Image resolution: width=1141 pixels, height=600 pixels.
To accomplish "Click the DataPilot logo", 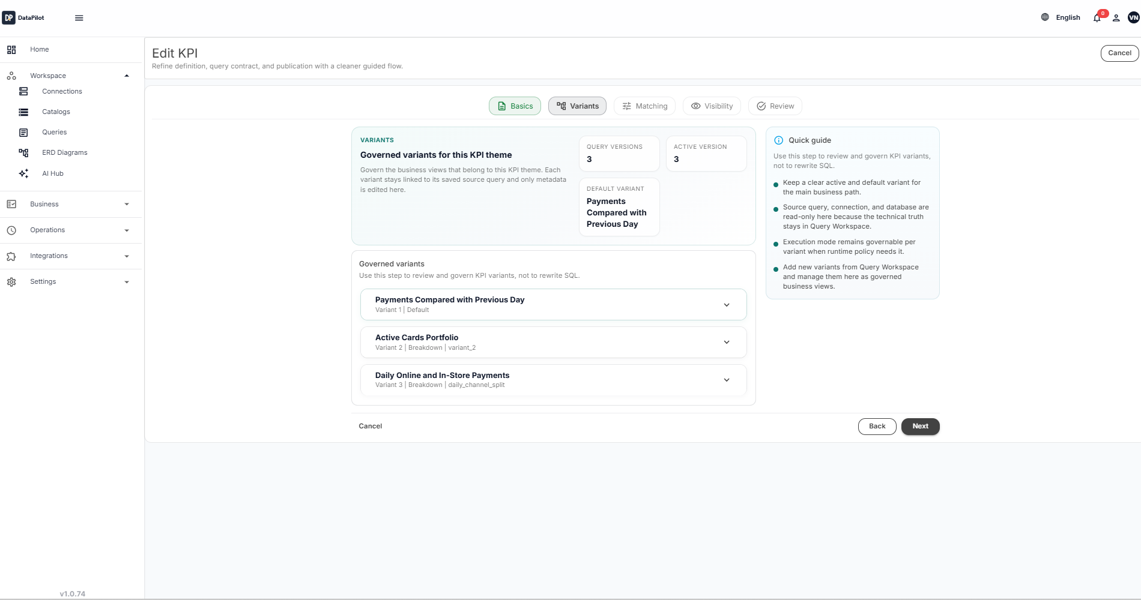I will pos(24,17).
